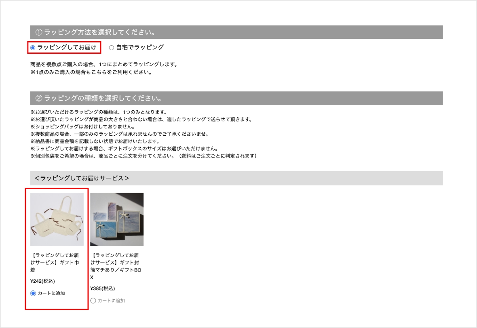Click カートに追加 label text for ギフトBOX
The image size is (477, 328).
pyautogui.click(x=111, y=301)
